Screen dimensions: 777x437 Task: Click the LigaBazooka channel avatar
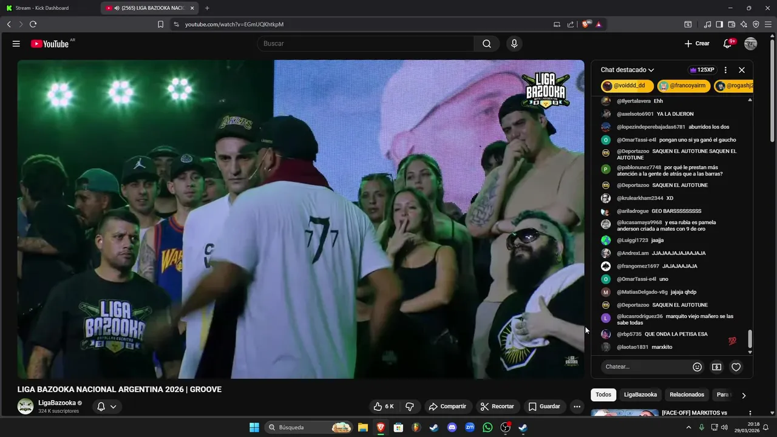point(25,406)
